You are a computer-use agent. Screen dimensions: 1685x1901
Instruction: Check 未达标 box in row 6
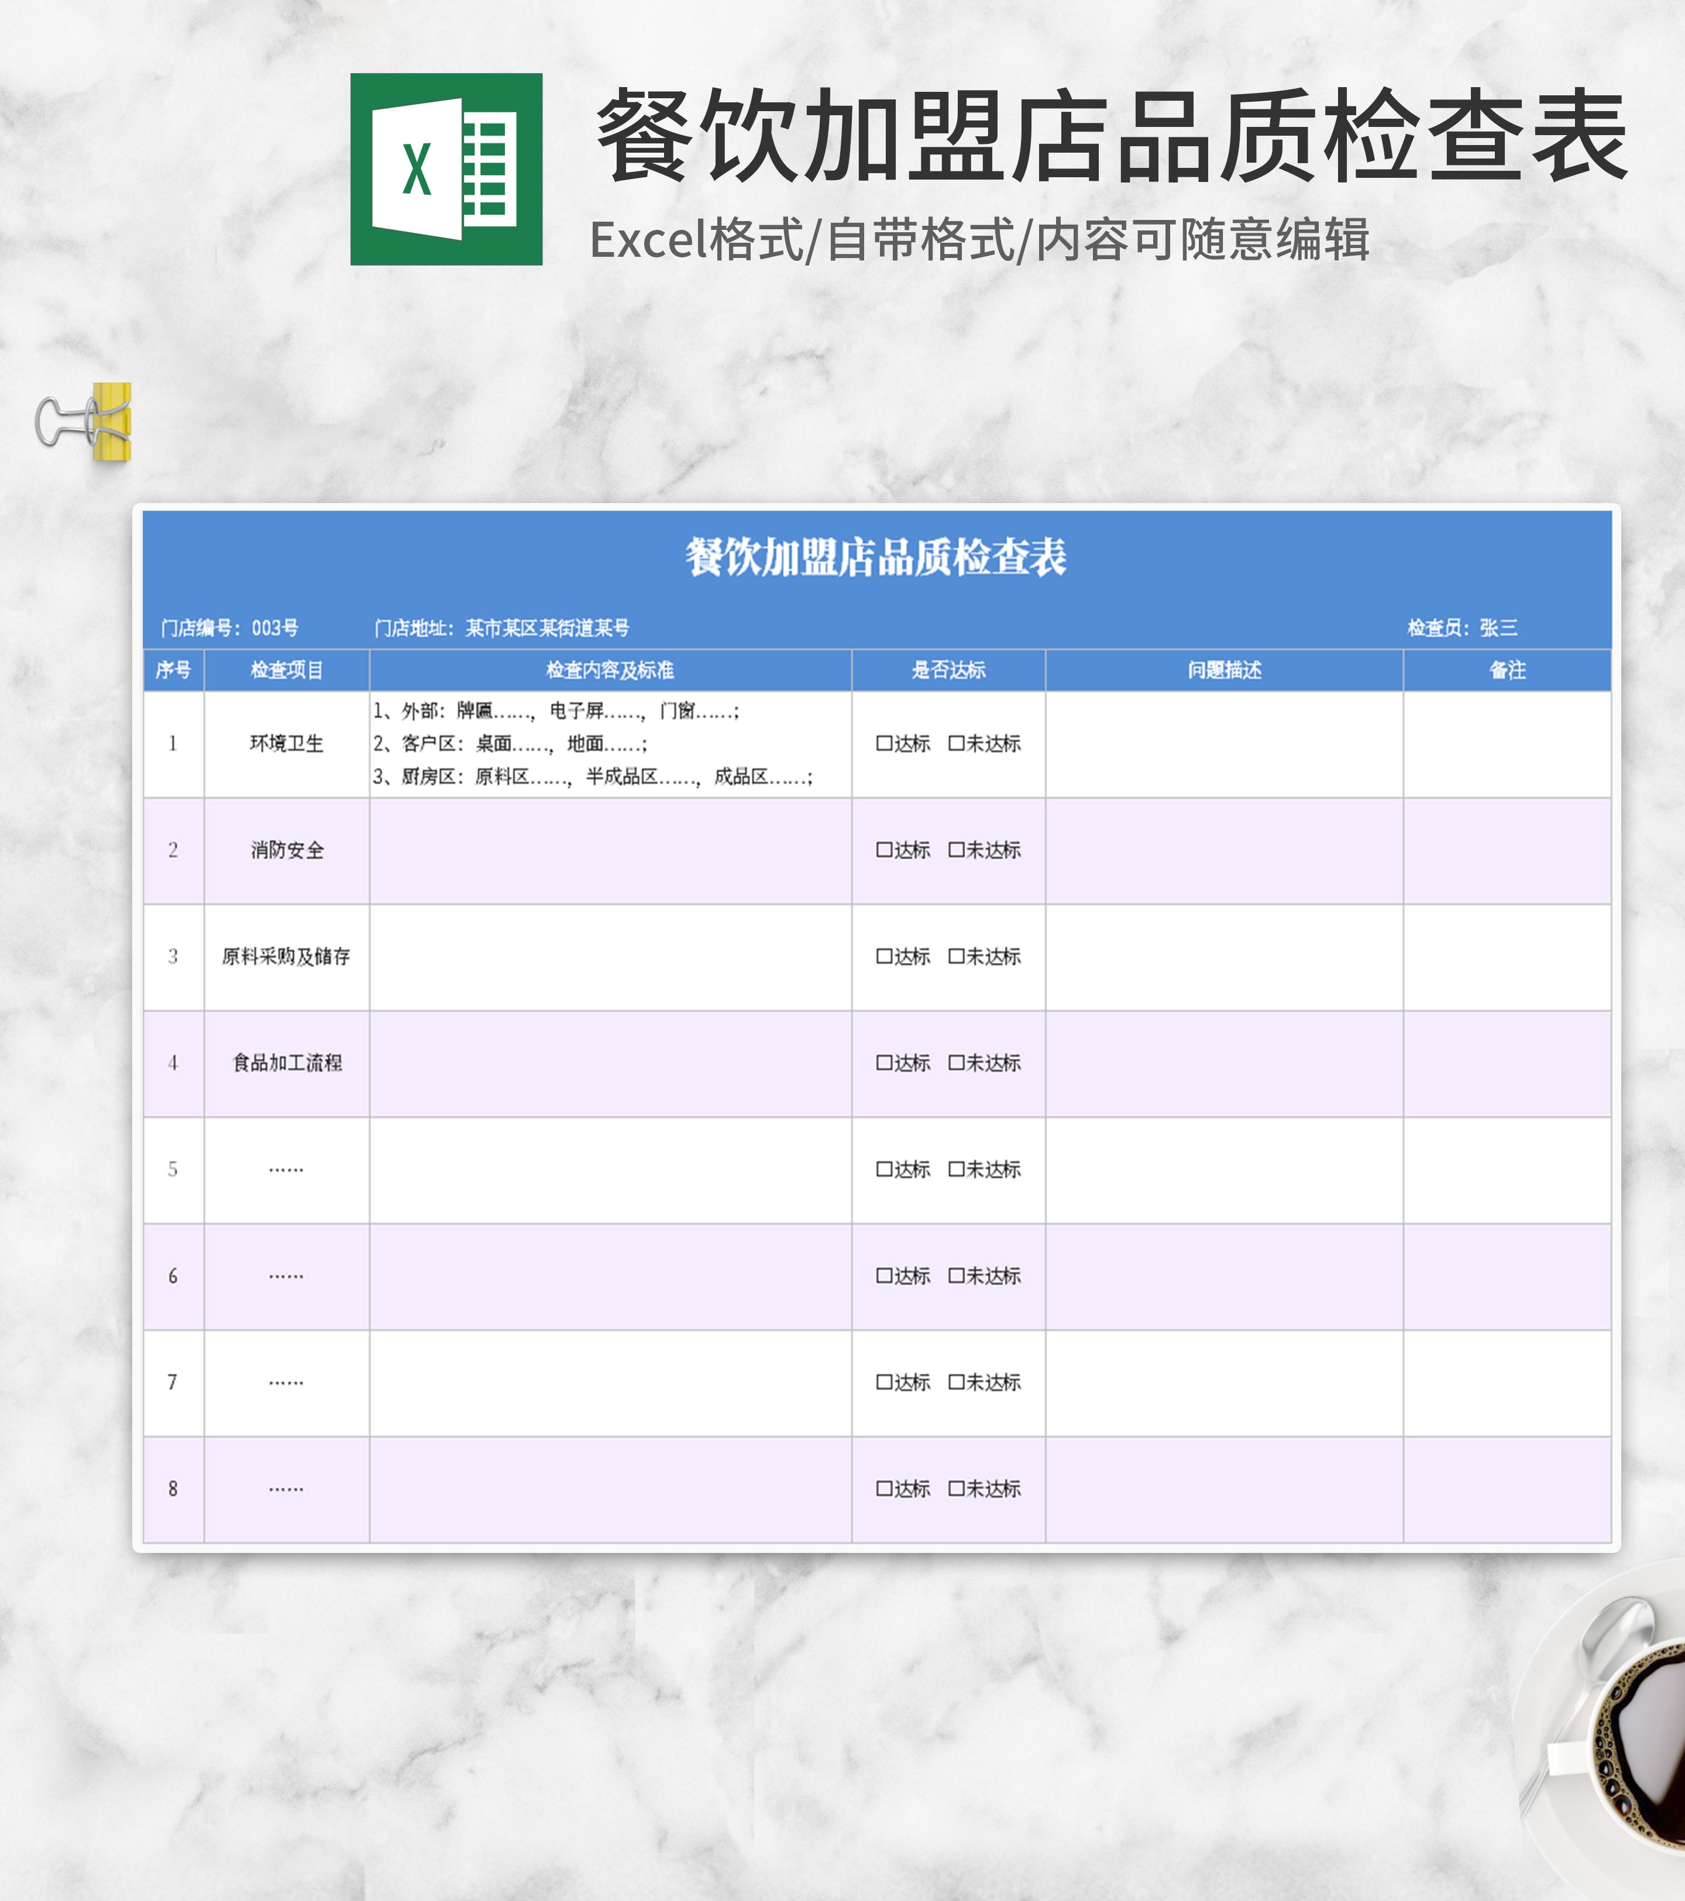coord(957,1276)
